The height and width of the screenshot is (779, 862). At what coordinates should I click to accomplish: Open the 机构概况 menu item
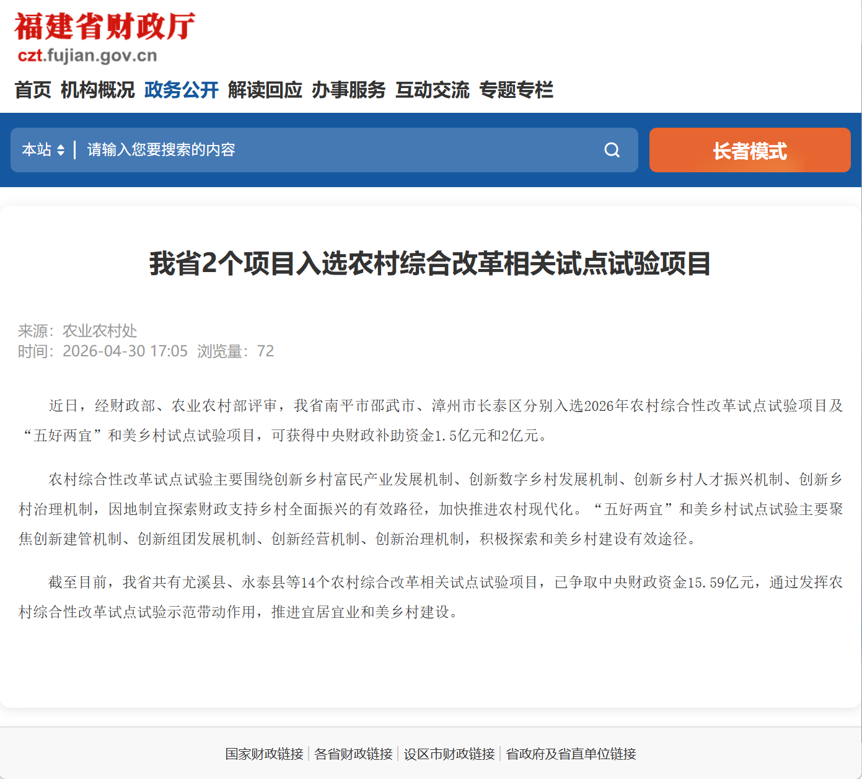[x=97, y=90]
